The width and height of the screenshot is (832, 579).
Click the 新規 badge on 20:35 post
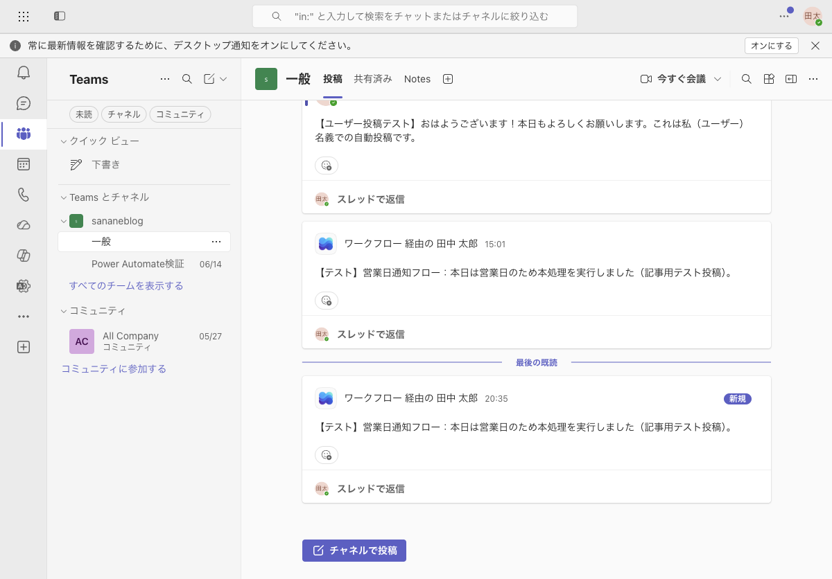coord(738,399)
